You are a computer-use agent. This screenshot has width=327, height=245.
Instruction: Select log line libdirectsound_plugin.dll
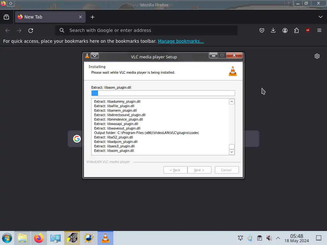click(x=120, y=115)
